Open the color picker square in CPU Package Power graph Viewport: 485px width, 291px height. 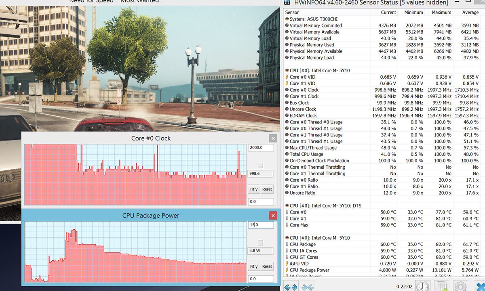click(260, 243)
